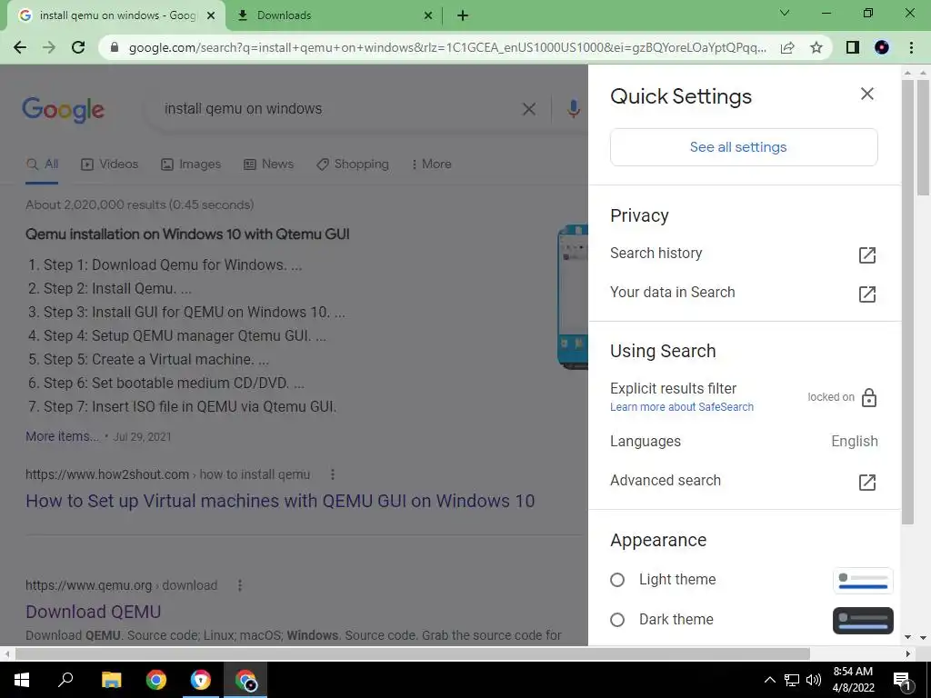Start voice search with microphone icon
The height and width of the screenshot is (698, 931).
click(x=573, y=109)
